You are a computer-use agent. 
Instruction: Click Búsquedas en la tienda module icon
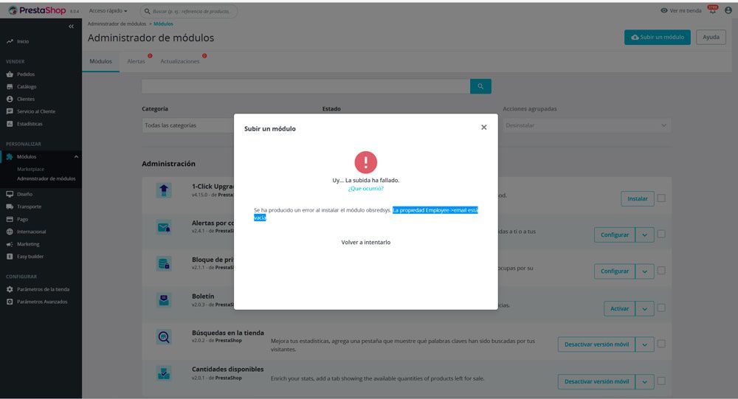click(164, 337)
